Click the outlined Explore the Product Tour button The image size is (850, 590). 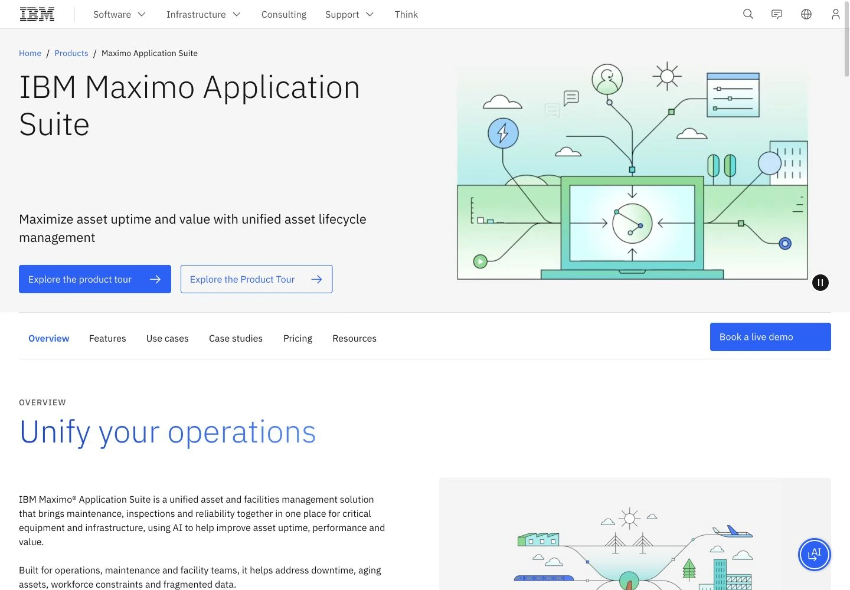pyautogui.click(x=256, y=279)
